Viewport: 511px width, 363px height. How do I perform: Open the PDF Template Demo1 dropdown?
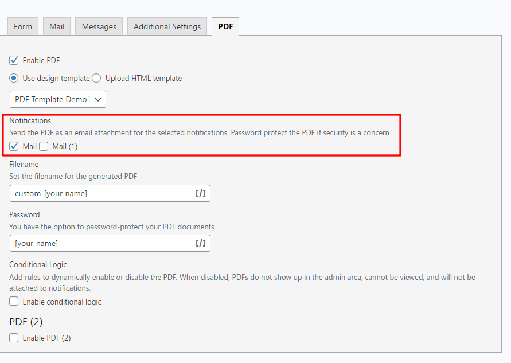coord(58,99)
